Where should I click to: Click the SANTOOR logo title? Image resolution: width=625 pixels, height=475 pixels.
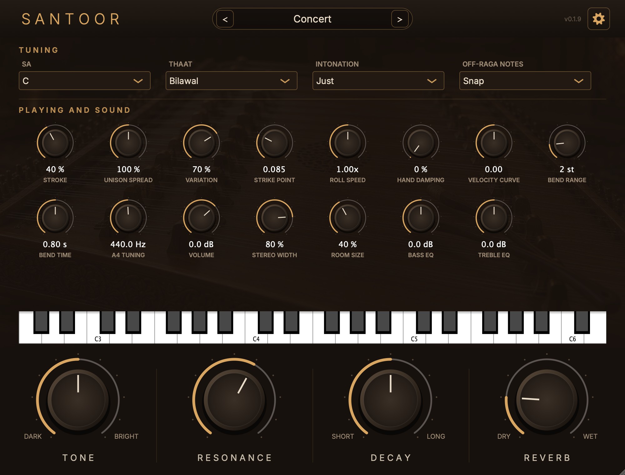[71, 19]
